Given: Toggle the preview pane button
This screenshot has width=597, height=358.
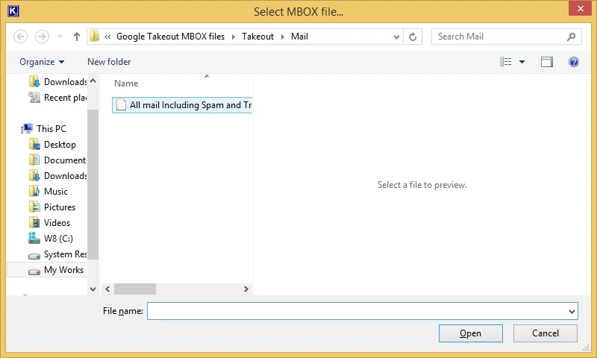Looking at the screenshot, I should tap(547, 62).
